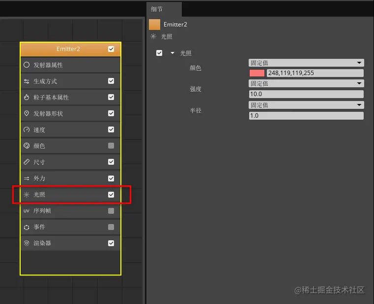Viewport: 374px width, 304px height.
Task: Uncheck the 生成方式 module checkbox
Action: point(111,81)
